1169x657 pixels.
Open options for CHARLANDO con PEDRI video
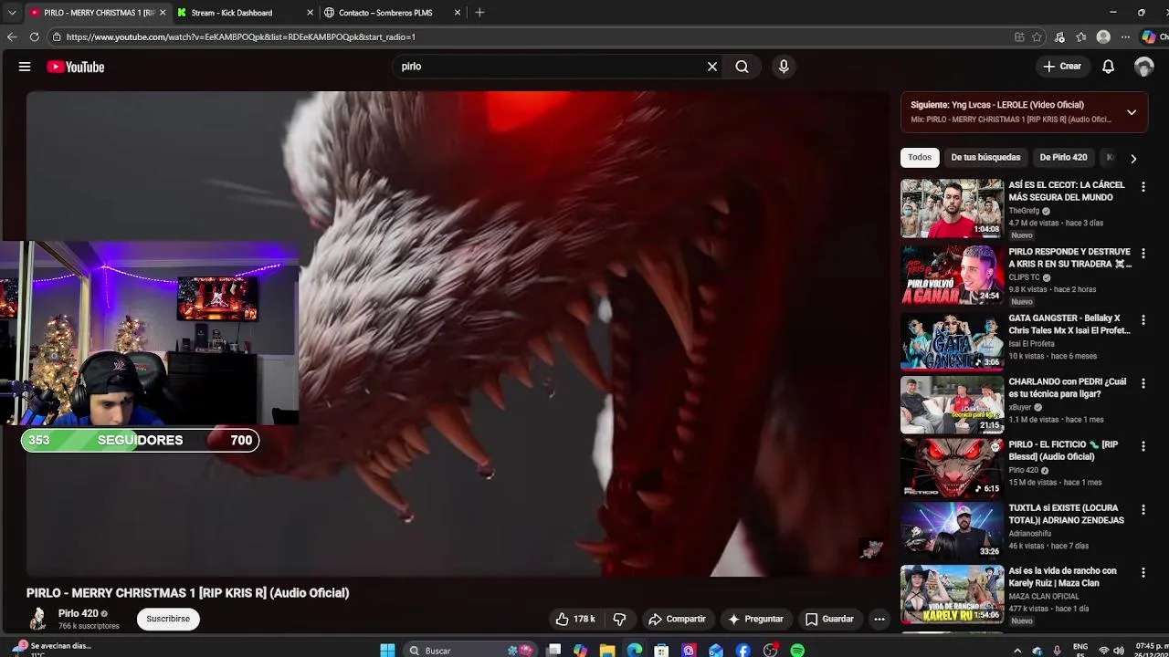click(1143, 383)
